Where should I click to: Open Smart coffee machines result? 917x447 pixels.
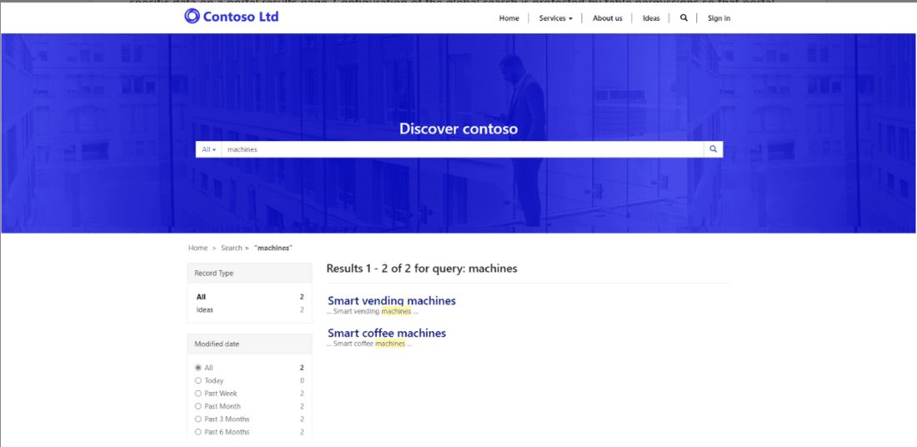coord(387,333)
